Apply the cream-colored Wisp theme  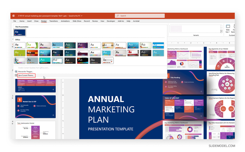click(x=146, y=45)
